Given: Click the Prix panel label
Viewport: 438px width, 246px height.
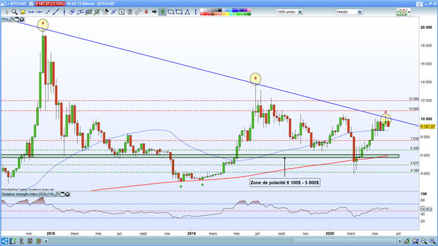Looking at the screenshot, I should pyautogui.click(x=5, y=19).
